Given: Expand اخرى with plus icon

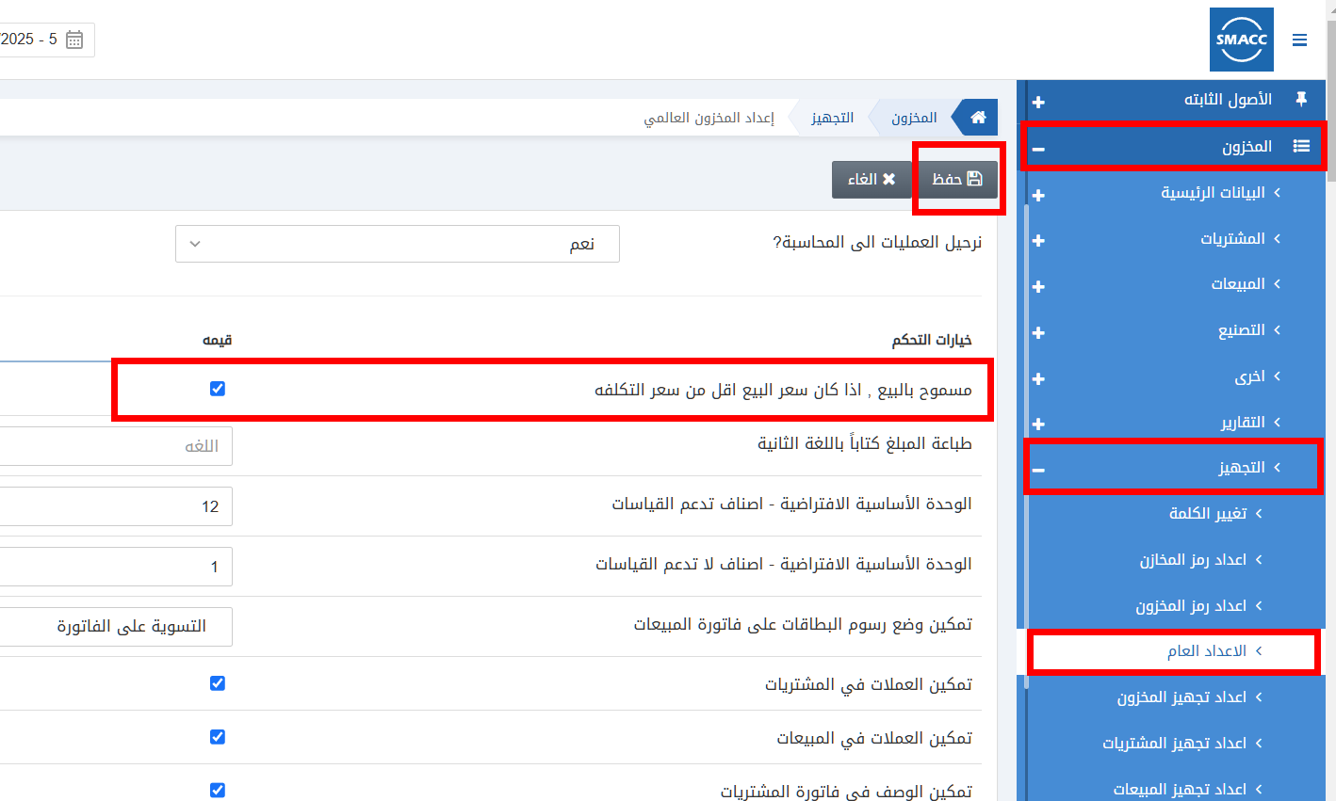Looking at the screenshot, I should [1038, 378].
